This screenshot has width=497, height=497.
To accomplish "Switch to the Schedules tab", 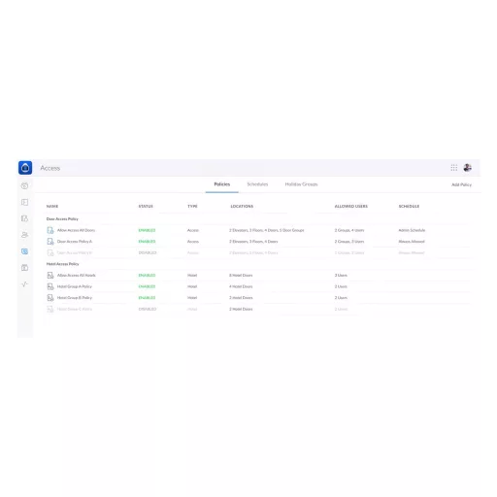I will 257,184.
